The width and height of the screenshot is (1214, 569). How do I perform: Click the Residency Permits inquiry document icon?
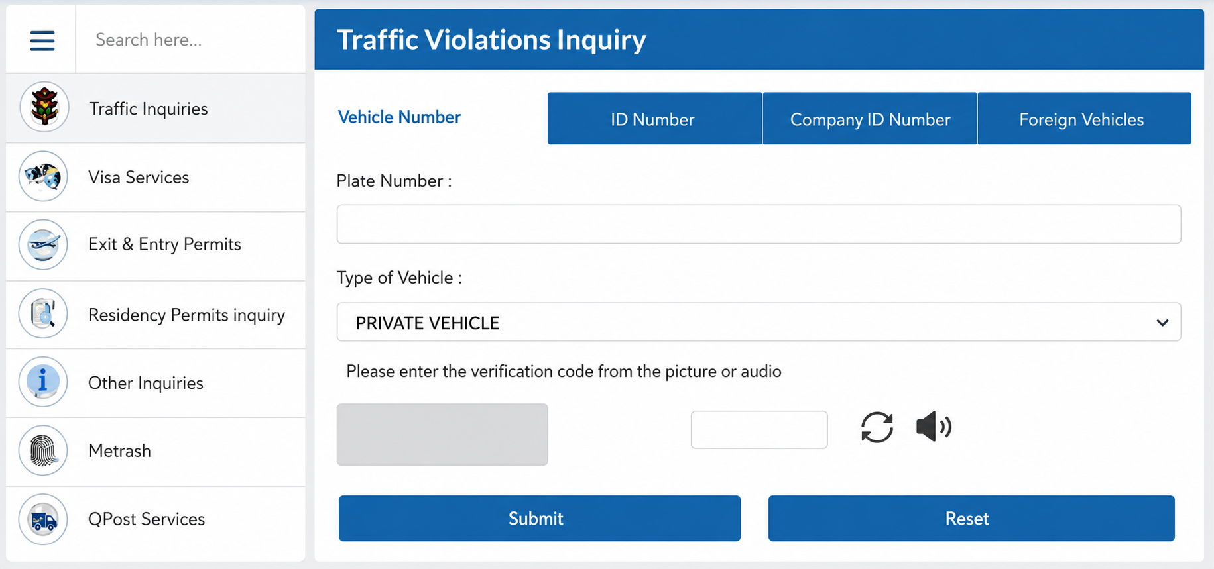[x=44, y=313]
